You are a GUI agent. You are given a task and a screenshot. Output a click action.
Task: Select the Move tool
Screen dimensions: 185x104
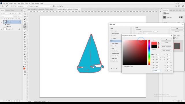(25, 12)
